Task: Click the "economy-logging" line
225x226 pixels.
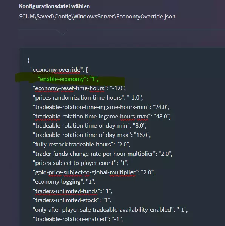Action: tap(64, 182)
